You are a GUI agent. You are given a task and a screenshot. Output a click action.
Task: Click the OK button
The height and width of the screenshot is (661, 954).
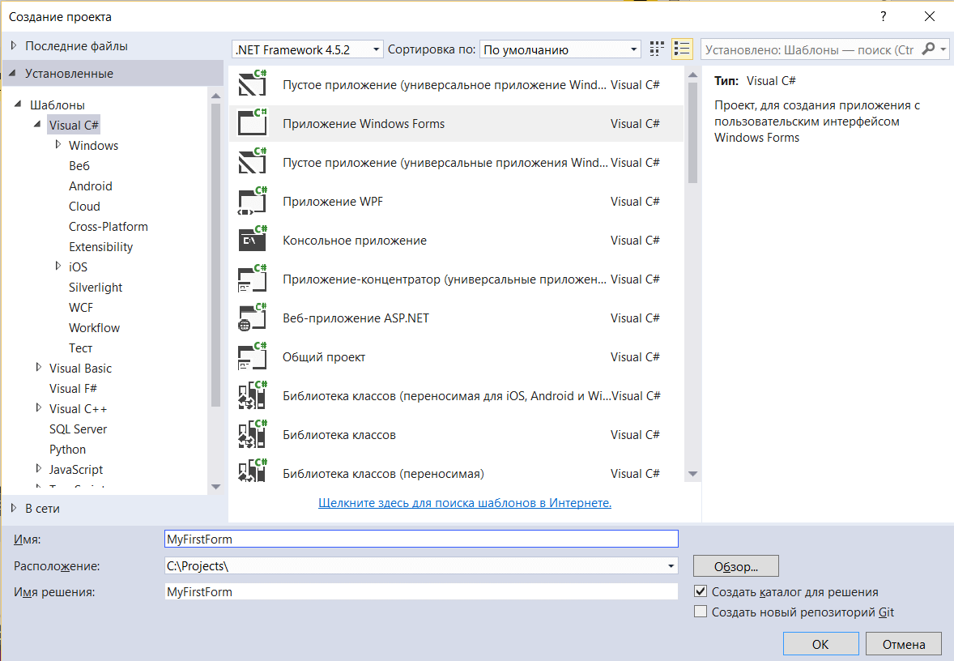tap(820, 644)
